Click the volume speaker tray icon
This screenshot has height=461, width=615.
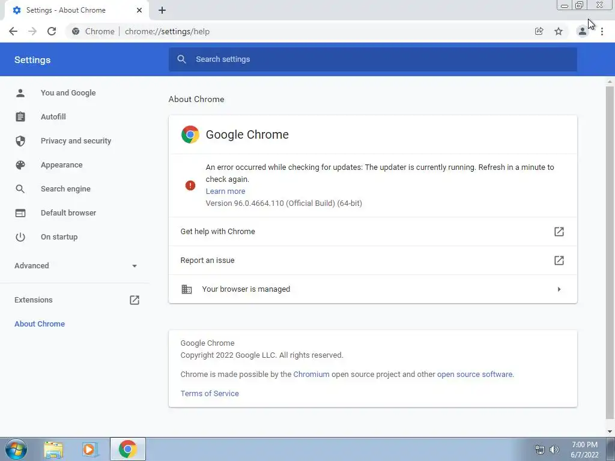554,450
